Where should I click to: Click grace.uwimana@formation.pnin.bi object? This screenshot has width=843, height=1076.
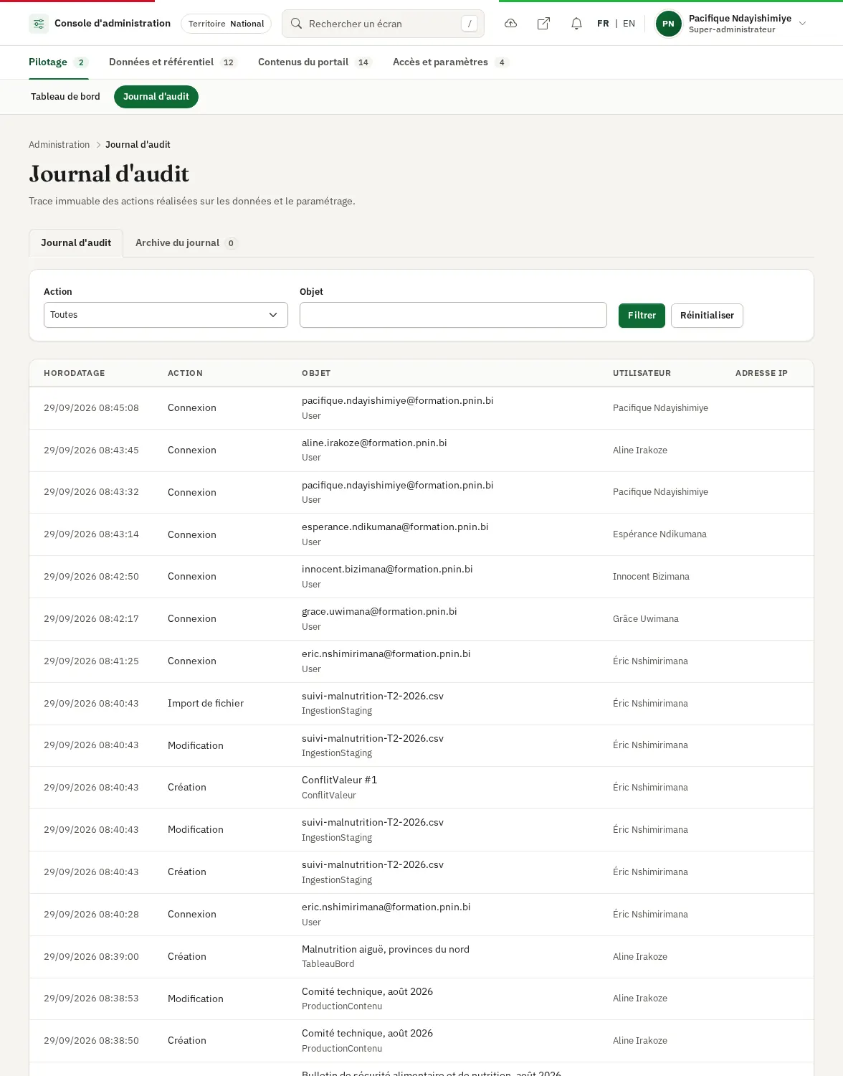click(x=379, y=612)
